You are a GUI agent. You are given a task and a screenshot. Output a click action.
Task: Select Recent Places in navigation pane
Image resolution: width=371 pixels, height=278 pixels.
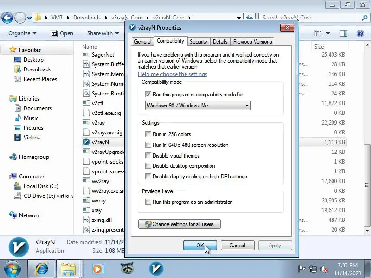coord(40,79)
